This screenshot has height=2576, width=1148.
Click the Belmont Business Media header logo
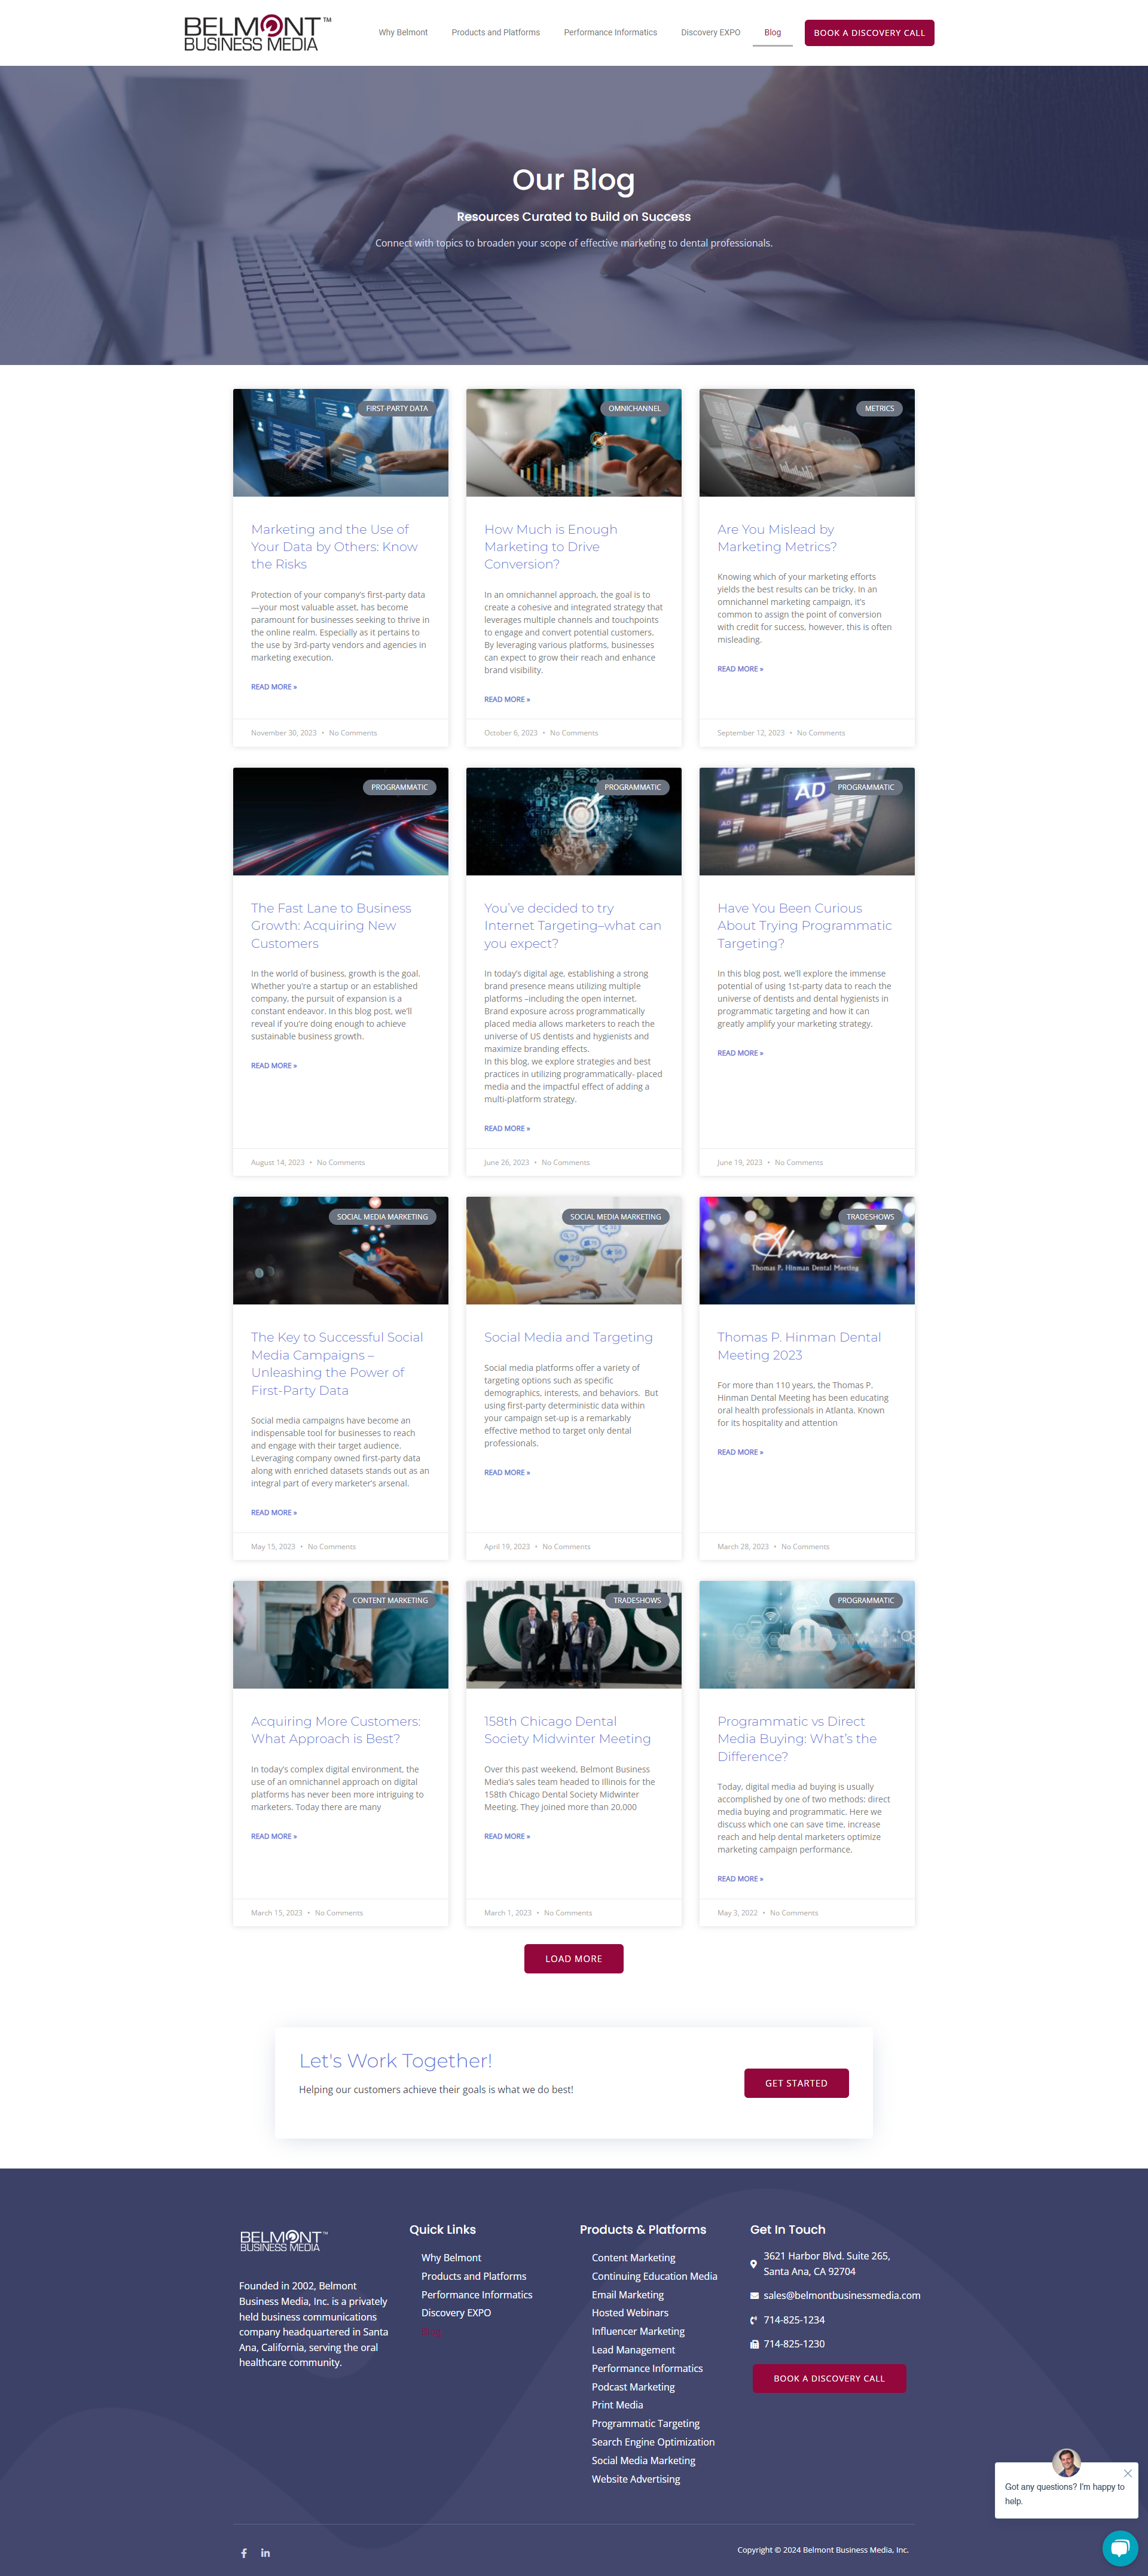(x=257, y=33)
